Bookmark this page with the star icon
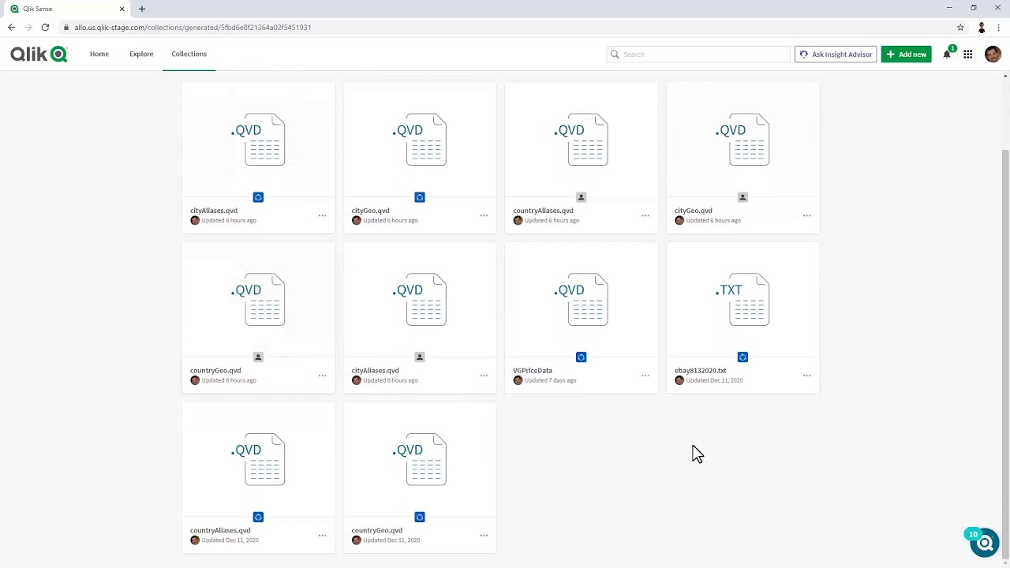Screen dimensions: 1010x568 [960, 27]
